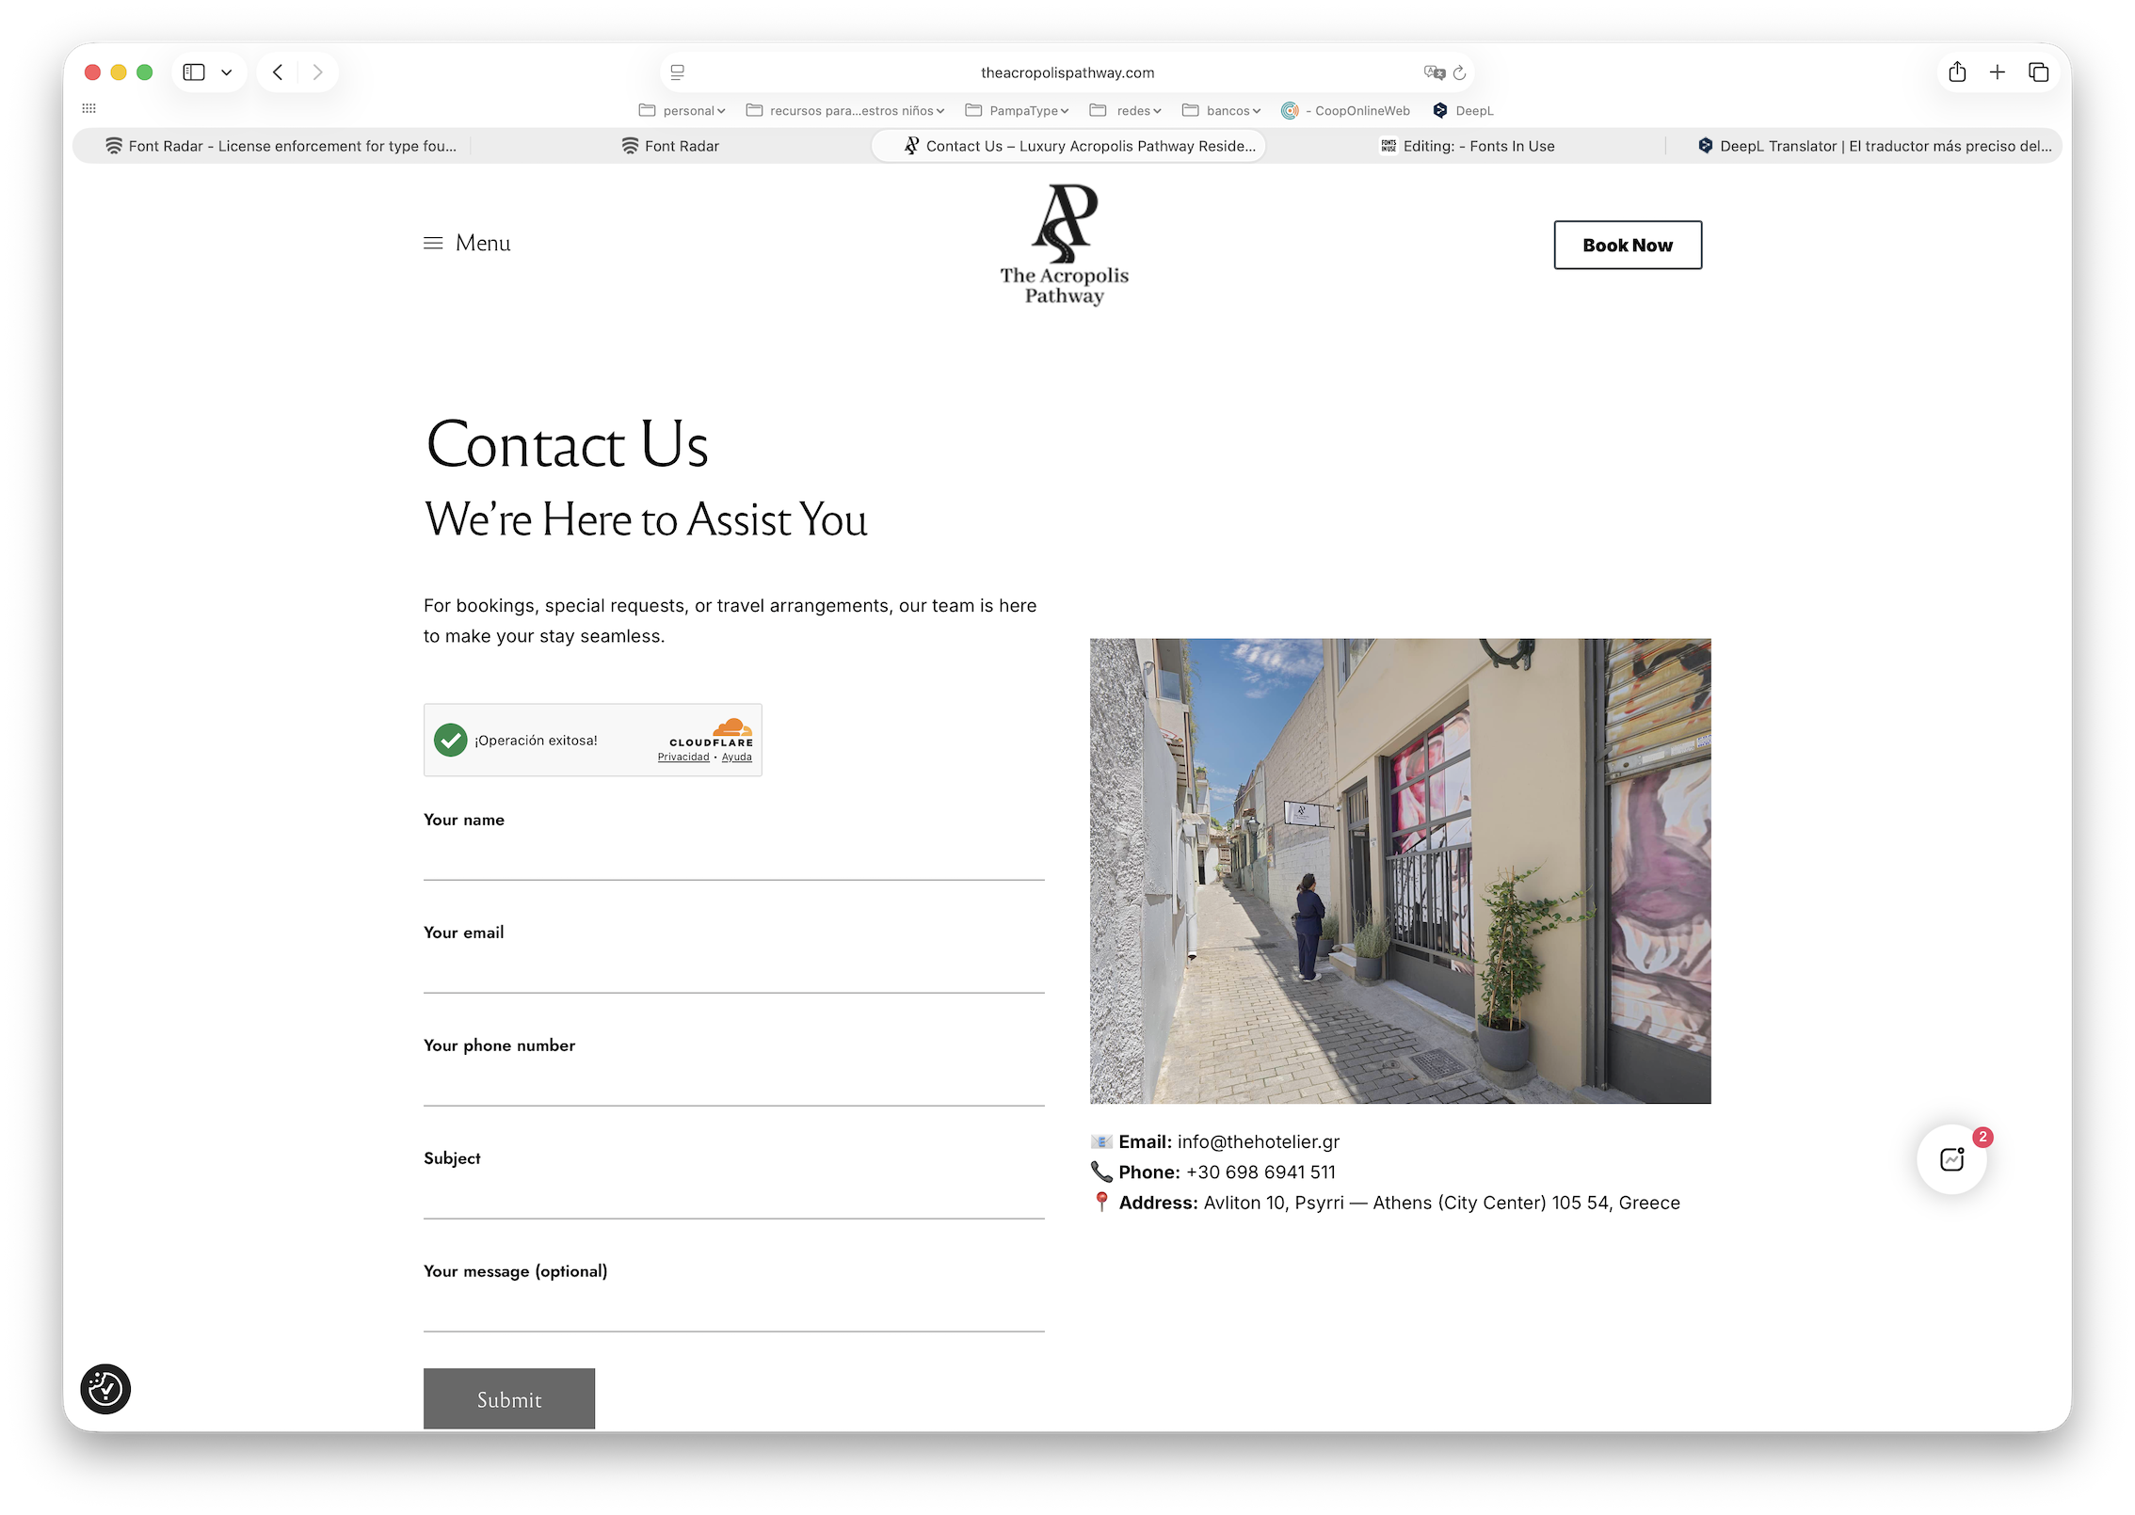Click The Acropolis Pathway logo
2135x1515 pixels.
1065,245
